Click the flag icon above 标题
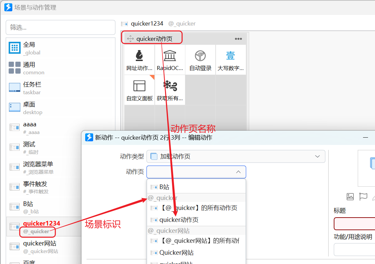The height and width of the screenshot is (264, 375). tap(363, 197)
